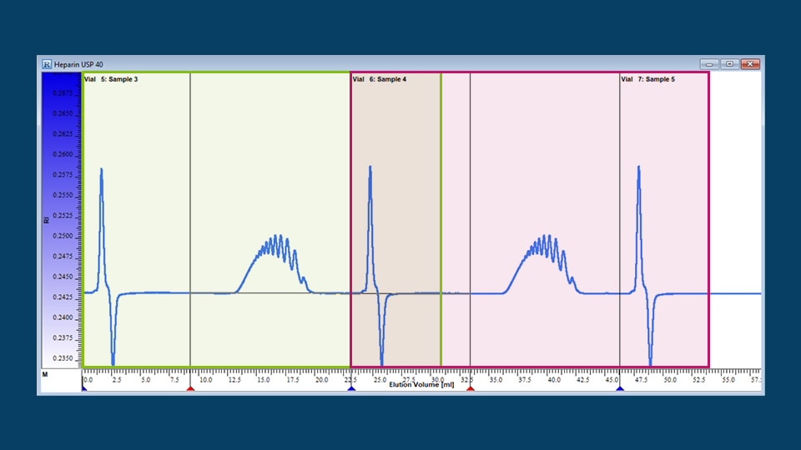
Task: Click the app icon in the title bar
Action: point(47,64)
